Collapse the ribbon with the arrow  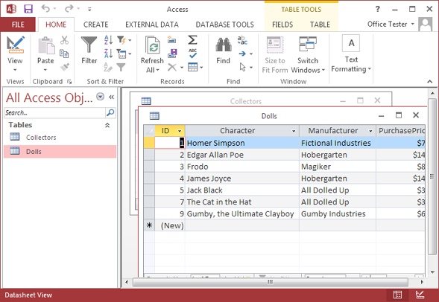click(429, 81)
